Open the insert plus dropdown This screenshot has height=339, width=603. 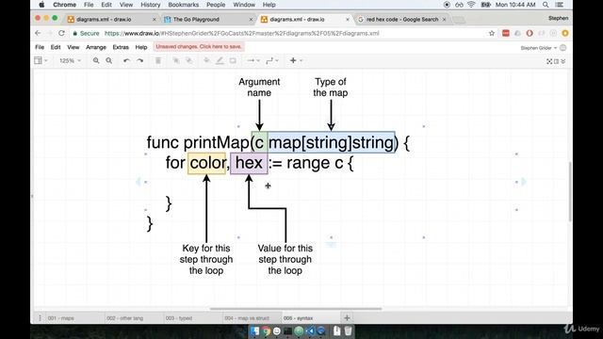click(296, 60)
